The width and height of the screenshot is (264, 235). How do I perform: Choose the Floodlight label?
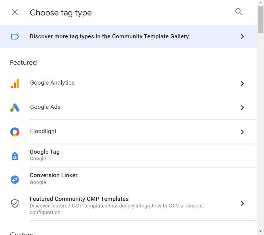tap(43, 131)
